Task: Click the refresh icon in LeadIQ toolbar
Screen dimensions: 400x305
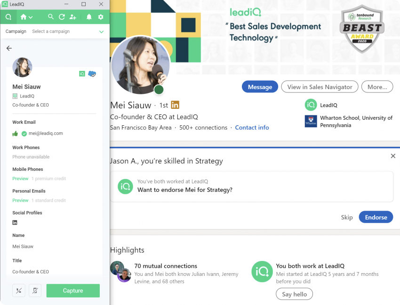Action: [62, 17]
